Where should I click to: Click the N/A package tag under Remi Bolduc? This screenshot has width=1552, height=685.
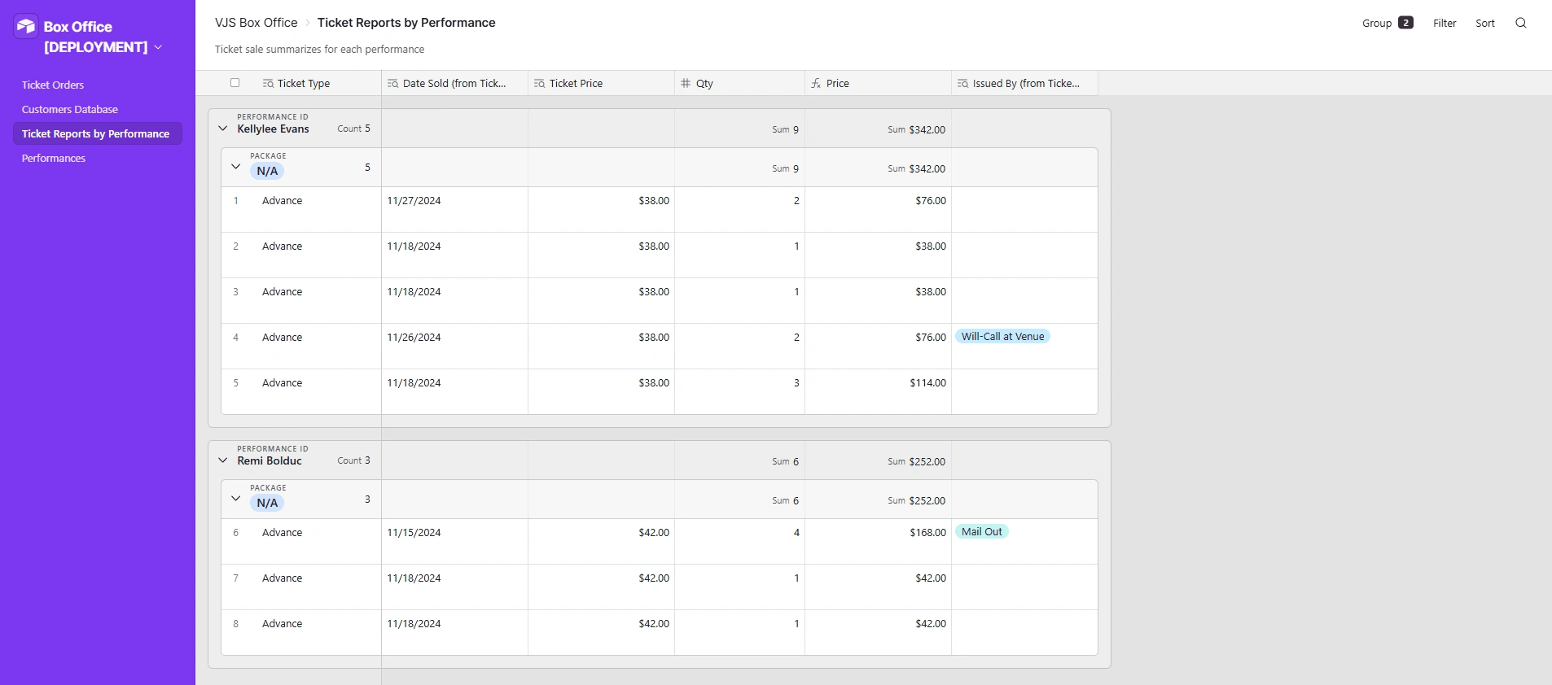(x=267, y=503)
